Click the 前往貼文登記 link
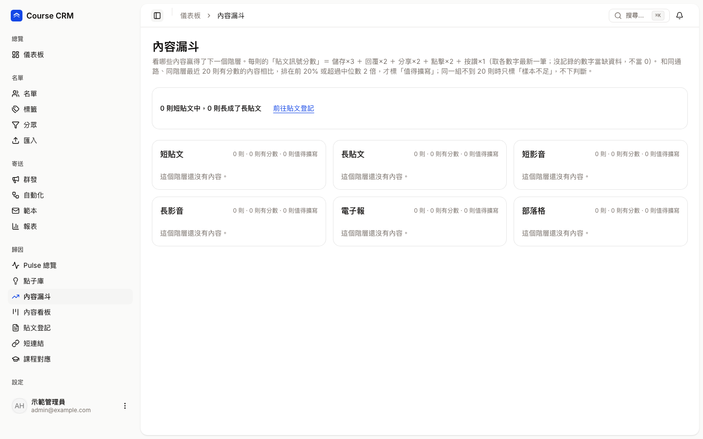The image size is (703, 439). (293, 108)
